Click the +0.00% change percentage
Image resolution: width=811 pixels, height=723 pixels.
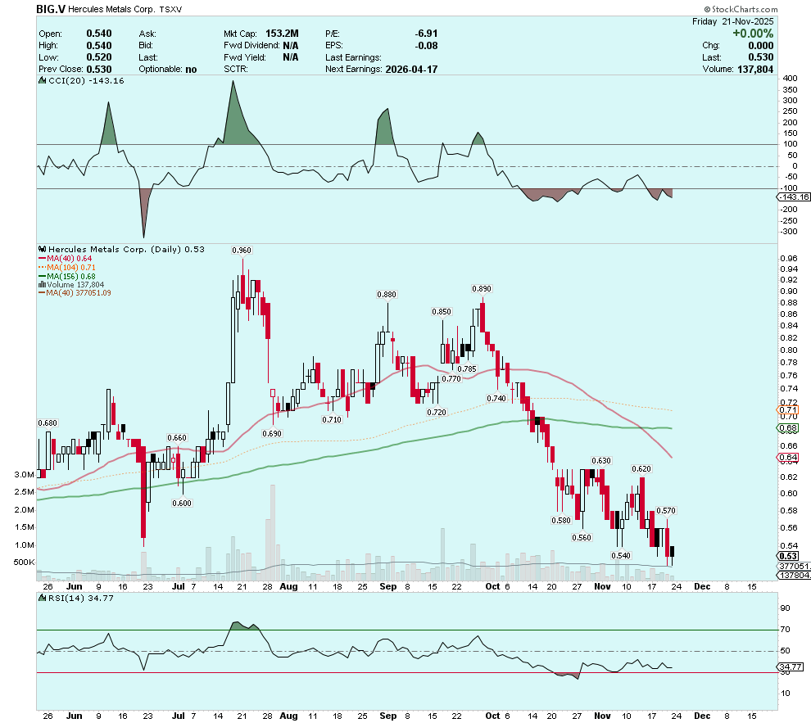(753, 34)
